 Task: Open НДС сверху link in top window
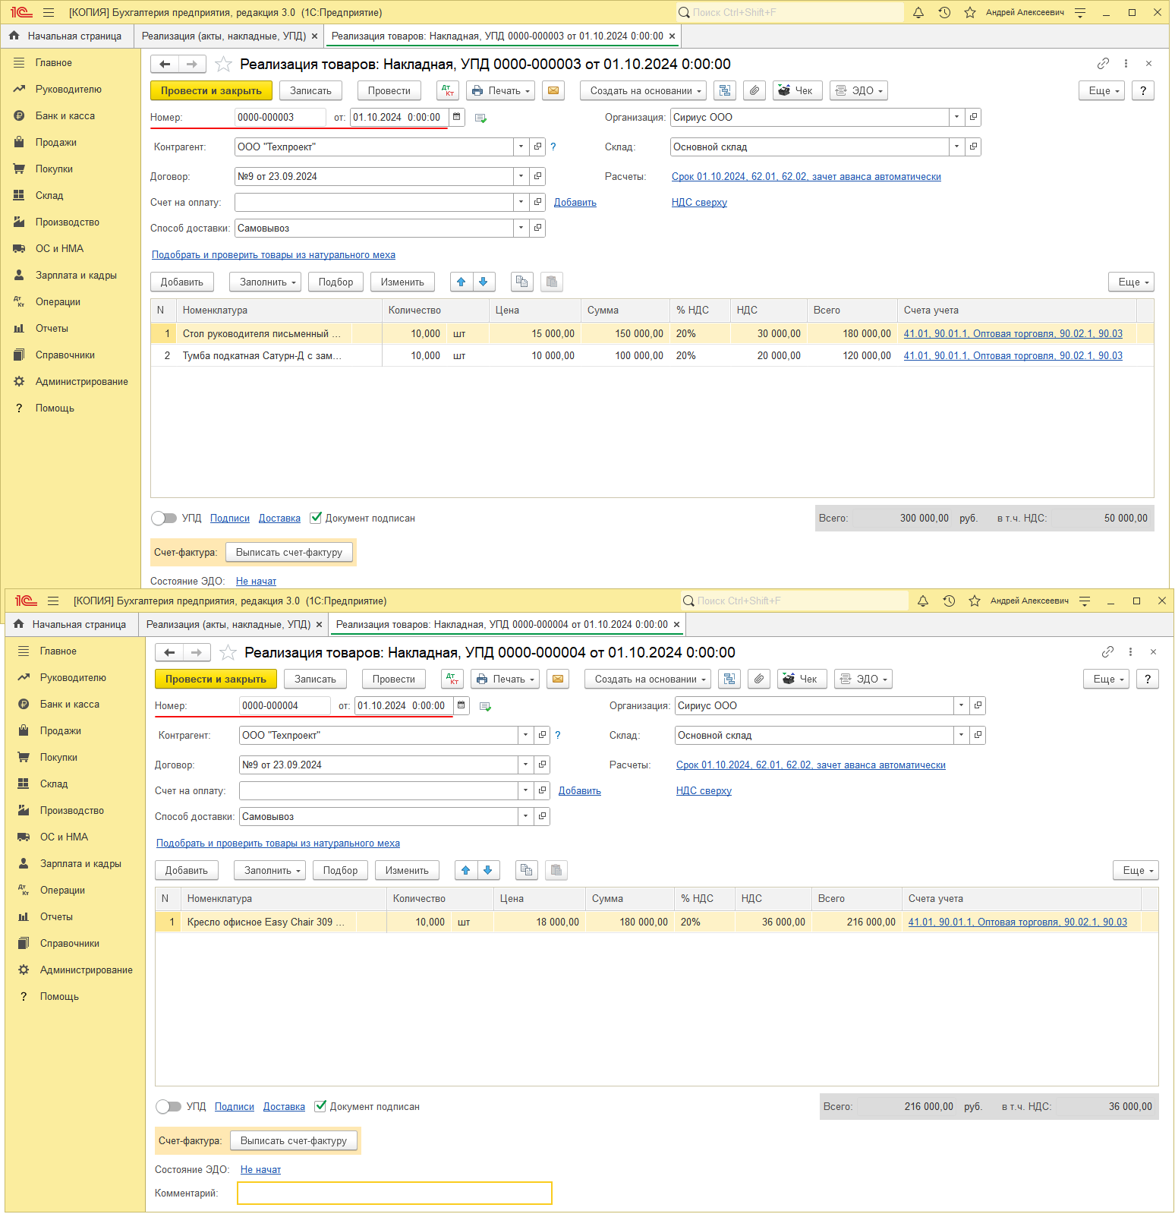pyautogui.click(x=699, y=202)
